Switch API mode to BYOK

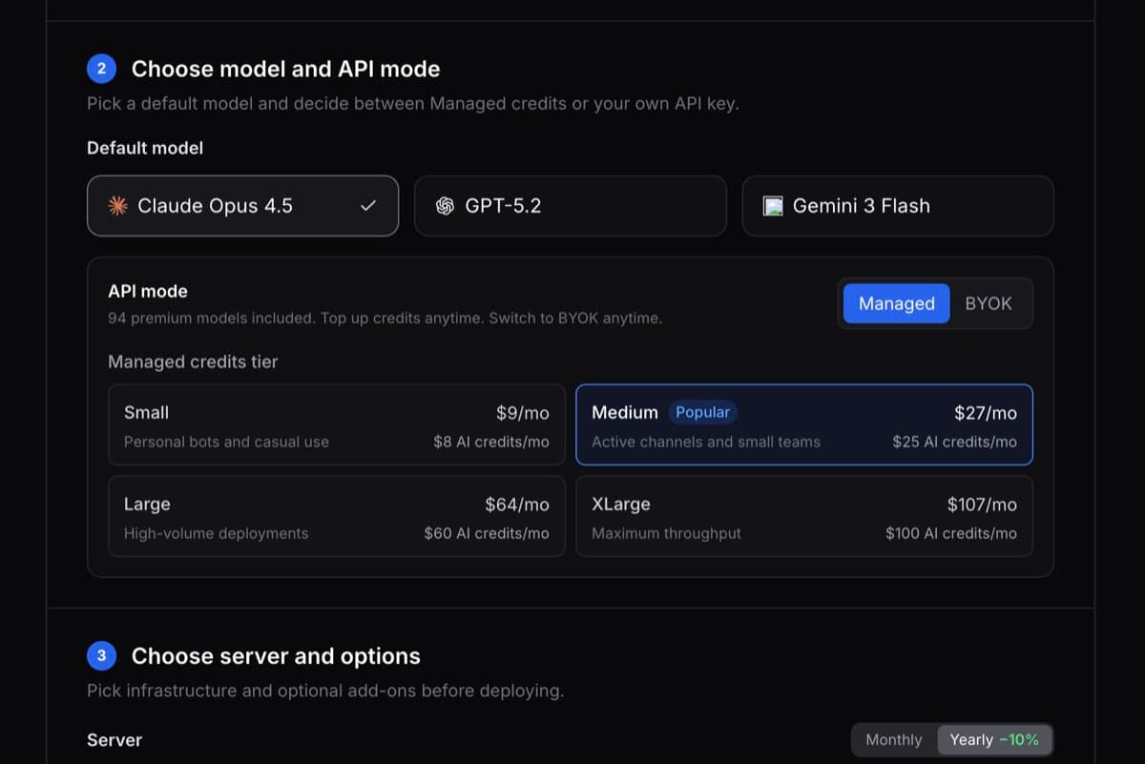(989, 302)
